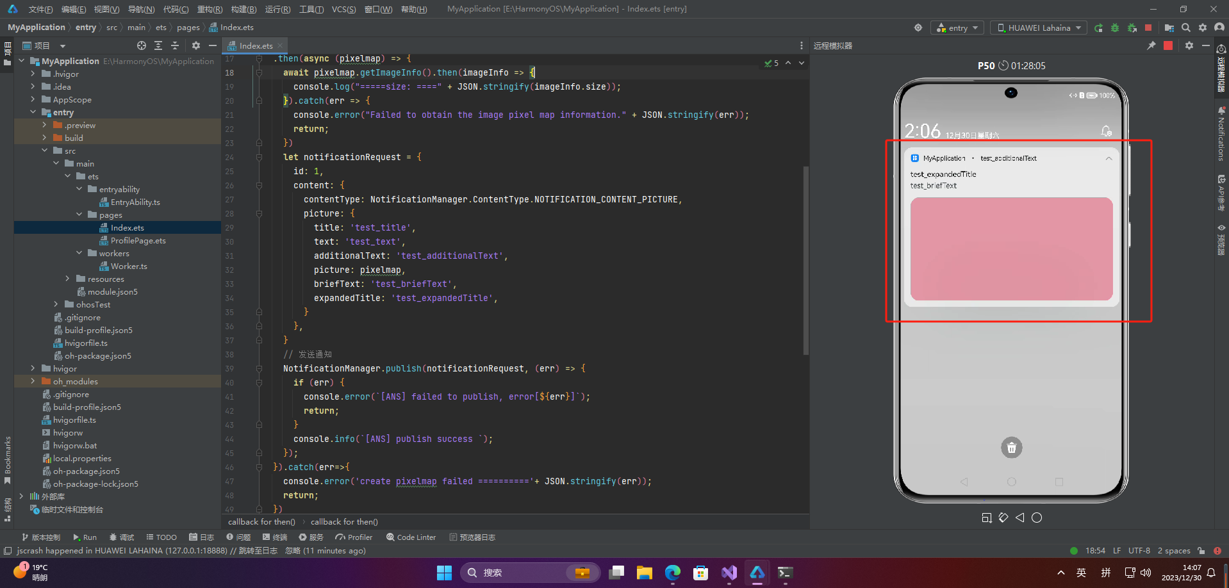Screen dimensions: 1229x588
Task: Pin the remote emulator panel
Action: click(1151, 45)
